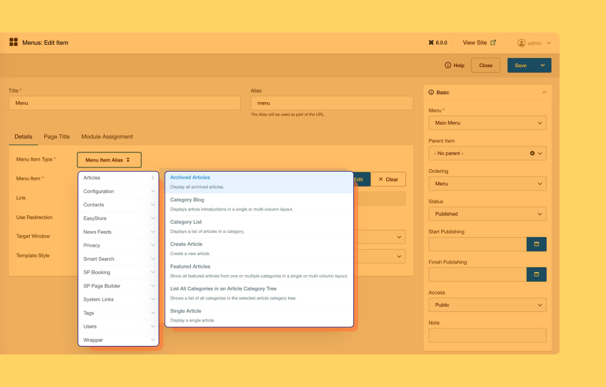Collapse the Basic panel chevron
The height and width of the screenshot is (387, 606).
544,93
